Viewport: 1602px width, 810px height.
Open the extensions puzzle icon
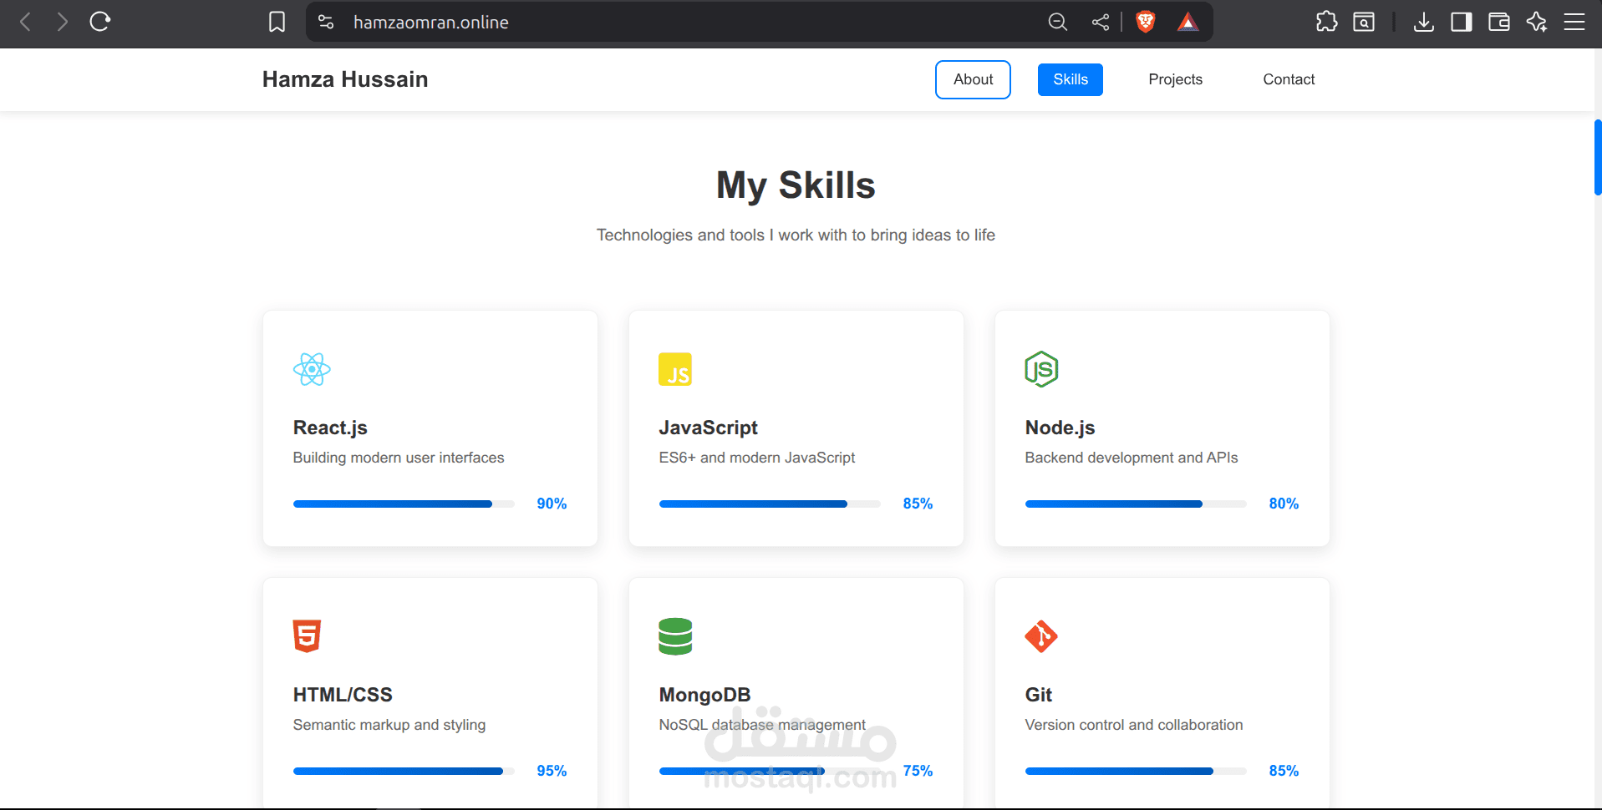(1326, 22)
